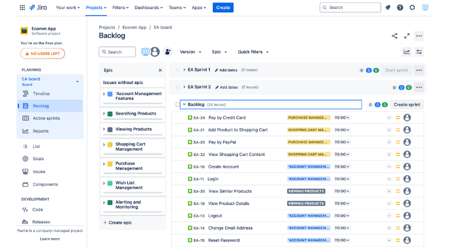Click the blue Create button
The width and height of the screenshot is (449, 248).
[x=223, y=8]
